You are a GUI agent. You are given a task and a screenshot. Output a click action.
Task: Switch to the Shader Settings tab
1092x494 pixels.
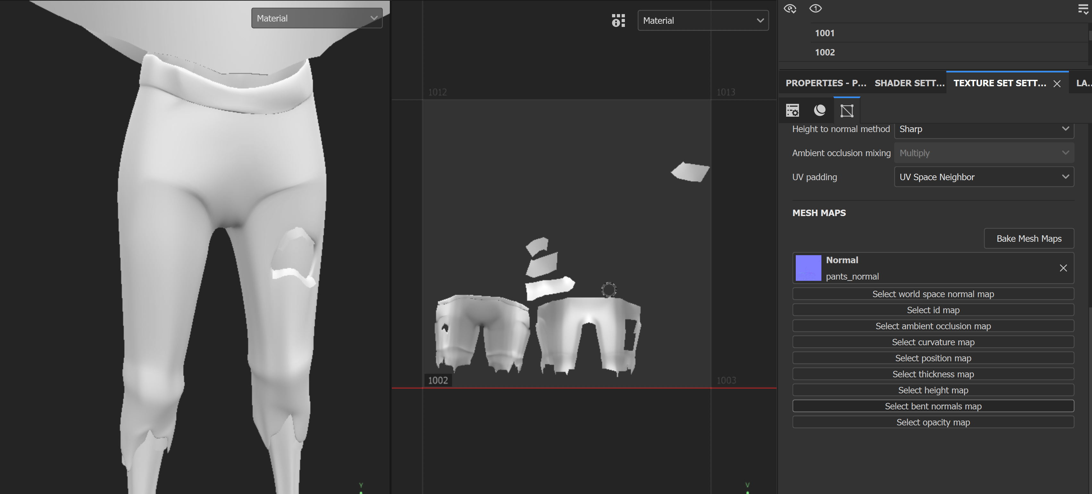click(x=909, y=83)
